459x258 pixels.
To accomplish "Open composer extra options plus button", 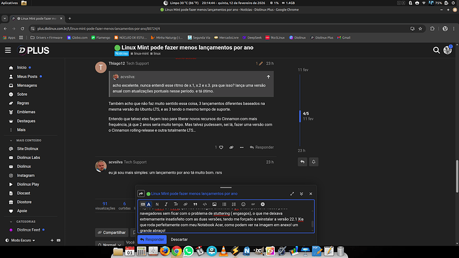I will click(x=263, y=204).
